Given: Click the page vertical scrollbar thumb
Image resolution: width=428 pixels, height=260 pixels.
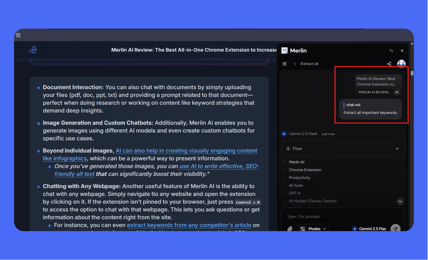Looking at the screenshot, I should click(412, 73).
